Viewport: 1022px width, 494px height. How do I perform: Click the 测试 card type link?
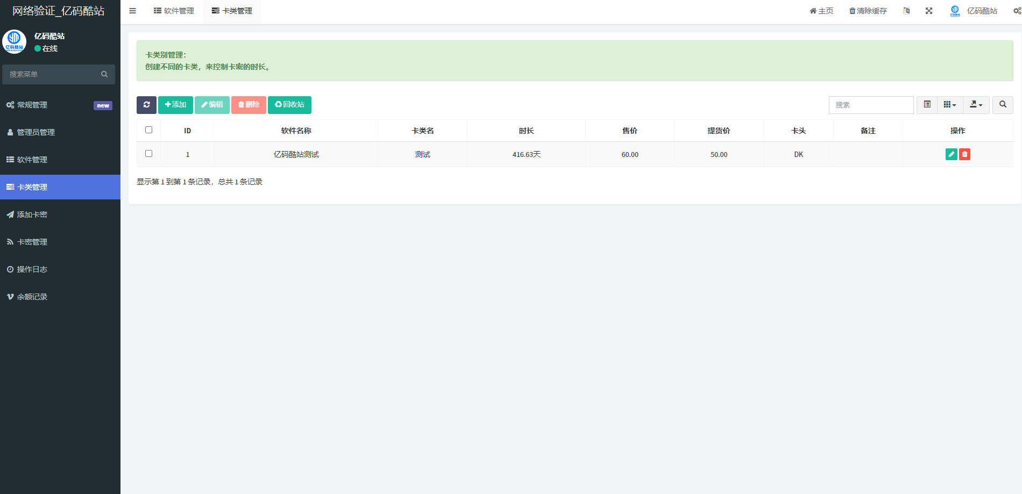point(422,154)
